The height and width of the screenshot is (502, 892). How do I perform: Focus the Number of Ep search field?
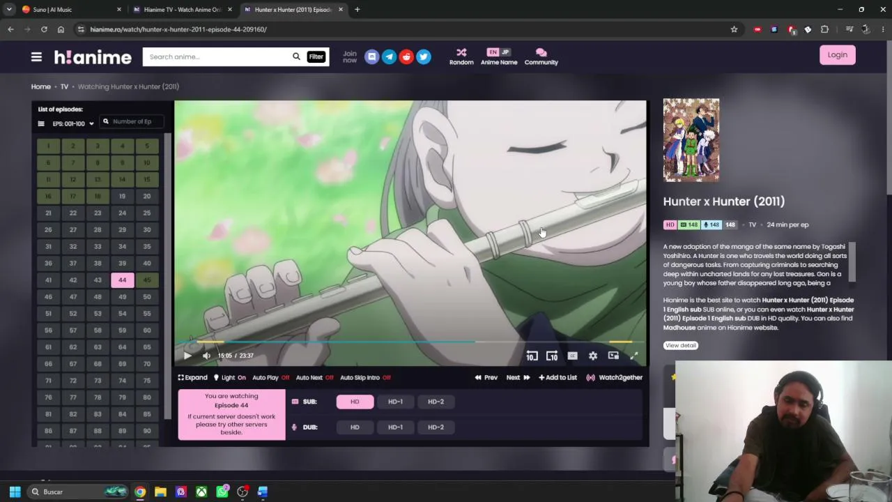(132, 121)
